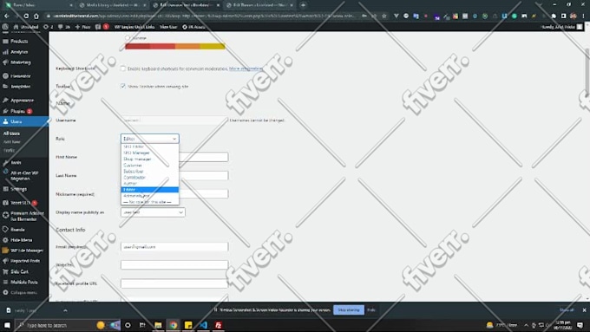Click View User in admin bar
Viewport: 590px width, 332px height.
coord(168,27)
